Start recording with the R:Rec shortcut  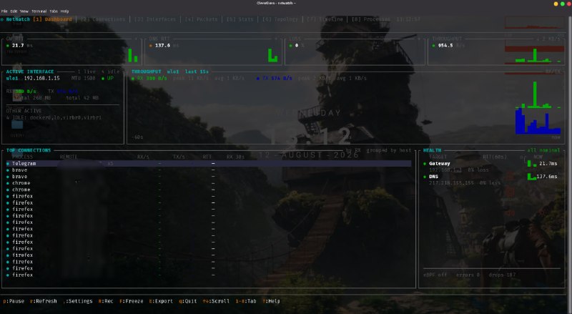coord(105,301)
